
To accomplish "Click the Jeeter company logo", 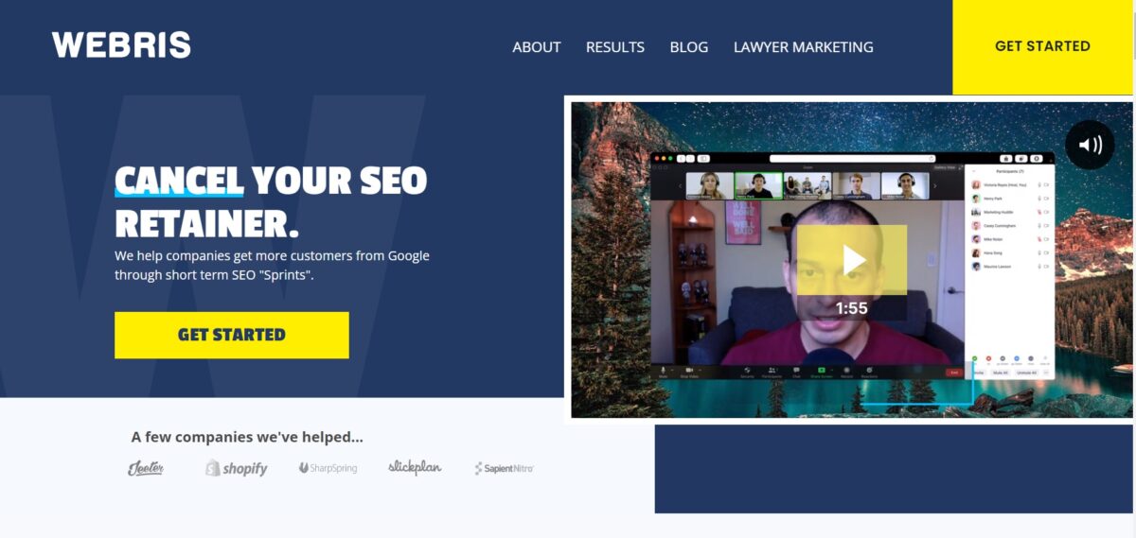I will point(146,468).
